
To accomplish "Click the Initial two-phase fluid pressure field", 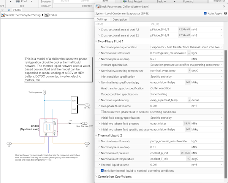I will [x=166, y=123].
